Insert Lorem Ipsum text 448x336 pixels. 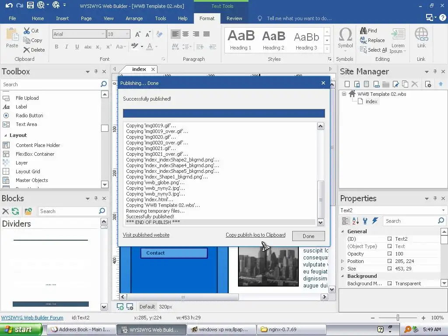tap(398, 40)
